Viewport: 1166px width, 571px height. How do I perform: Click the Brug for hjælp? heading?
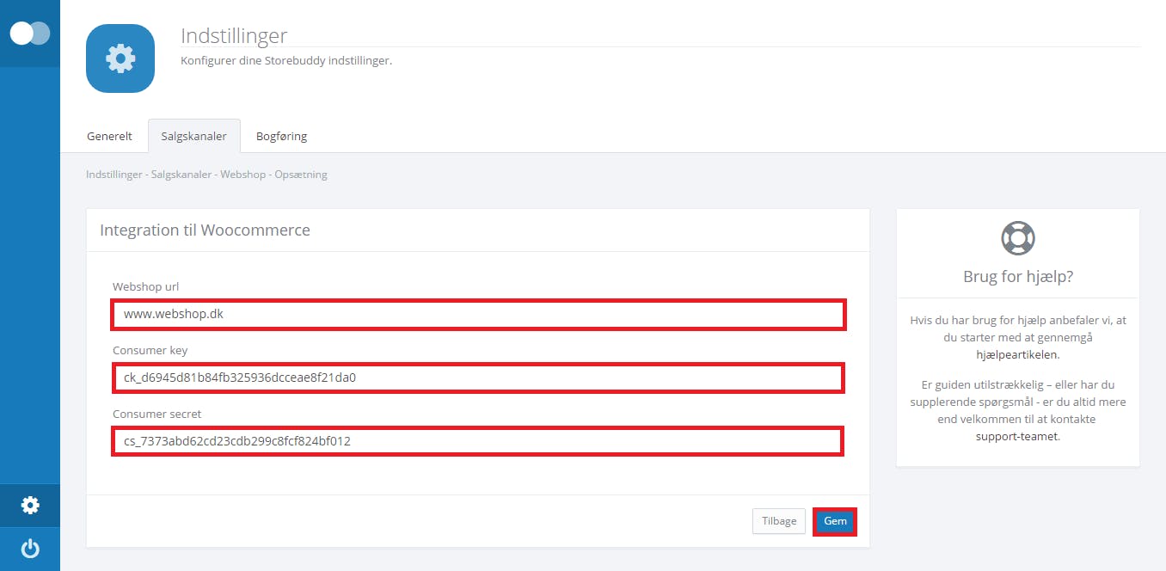pos(1018,277)
